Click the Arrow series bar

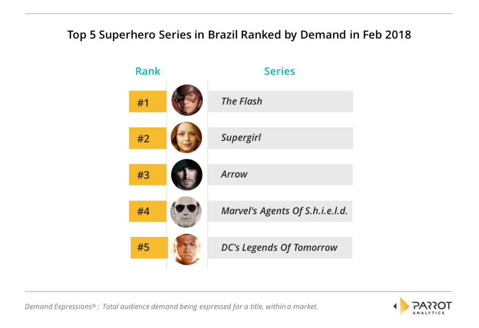[280, 175]
